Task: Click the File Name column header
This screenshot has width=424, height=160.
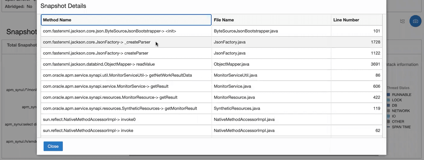Action: coord(224,20)
